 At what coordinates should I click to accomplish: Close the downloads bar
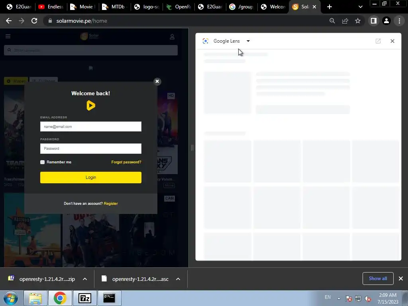(x=401, y=279)
